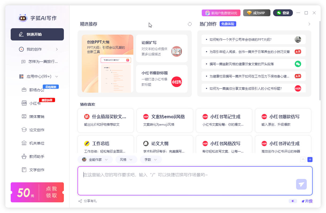The height and width of the screenshot is (213, 326).
Task: Click the writing request input field
Action: [195, 181]
